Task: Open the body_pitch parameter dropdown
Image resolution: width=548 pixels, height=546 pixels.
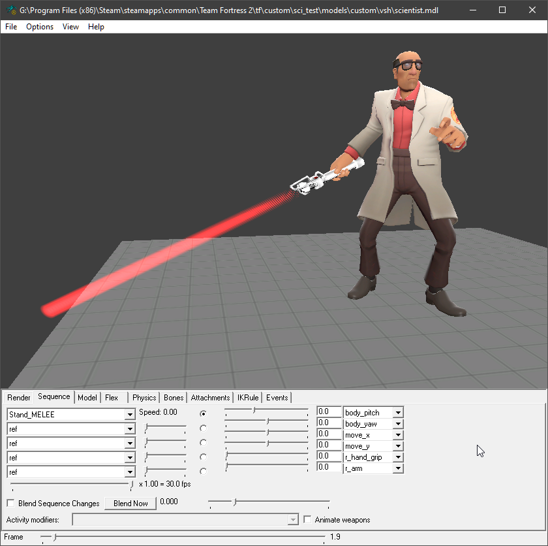Action: (398, 413)
